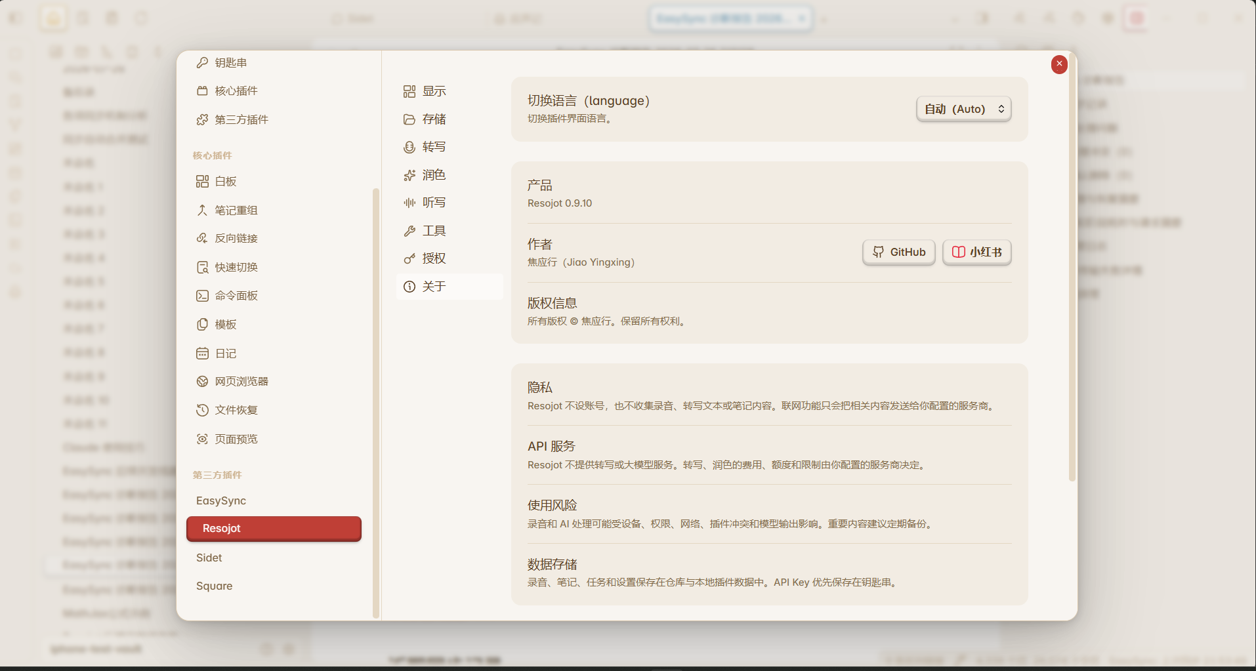Switch to the 工具 tab
1256x671 pixels.
coord(450,231)
